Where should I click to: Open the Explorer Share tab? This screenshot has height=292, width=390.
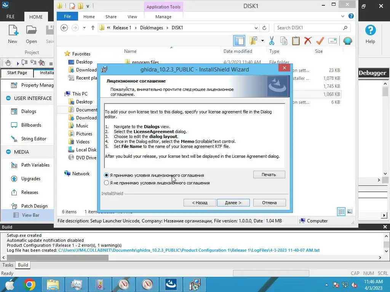111,17
